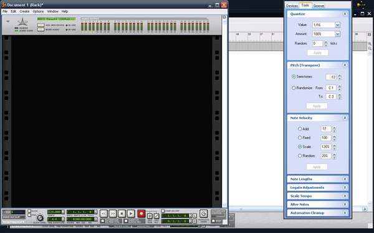The height and width of the screenshot is (233, 374).
Task: Choose the Random velocity radio option
Action: coord(300,156)
